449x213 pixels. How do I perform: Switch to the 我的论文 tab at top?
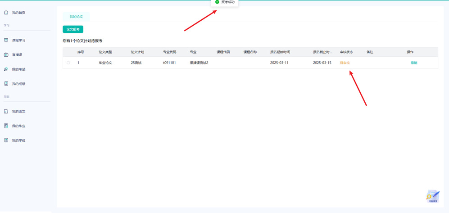pyautogui.click(x=76, y=17)
